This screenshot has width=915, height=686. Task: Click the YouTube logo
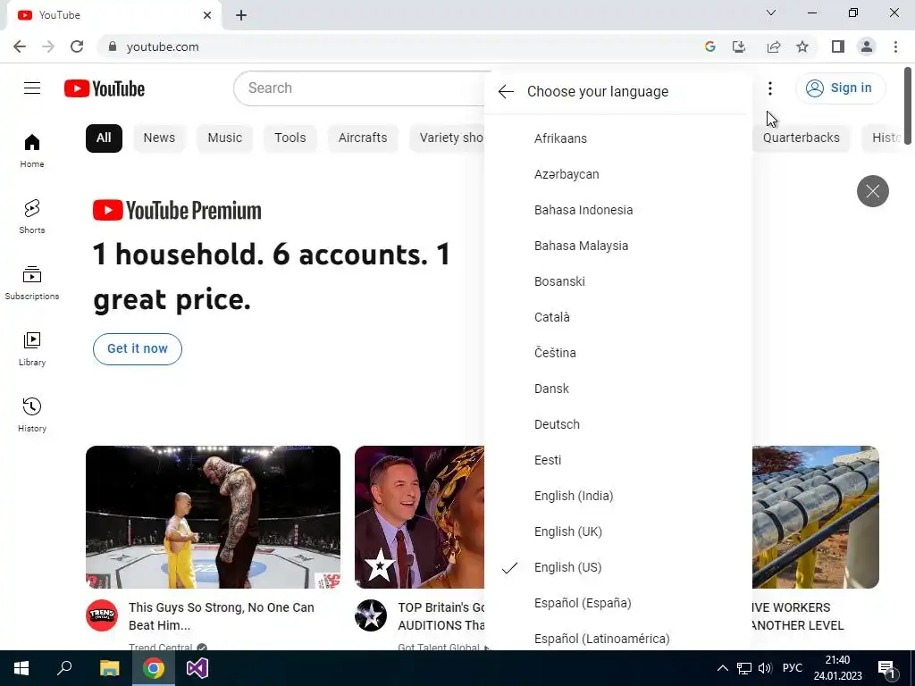click(x=105, y=88)
